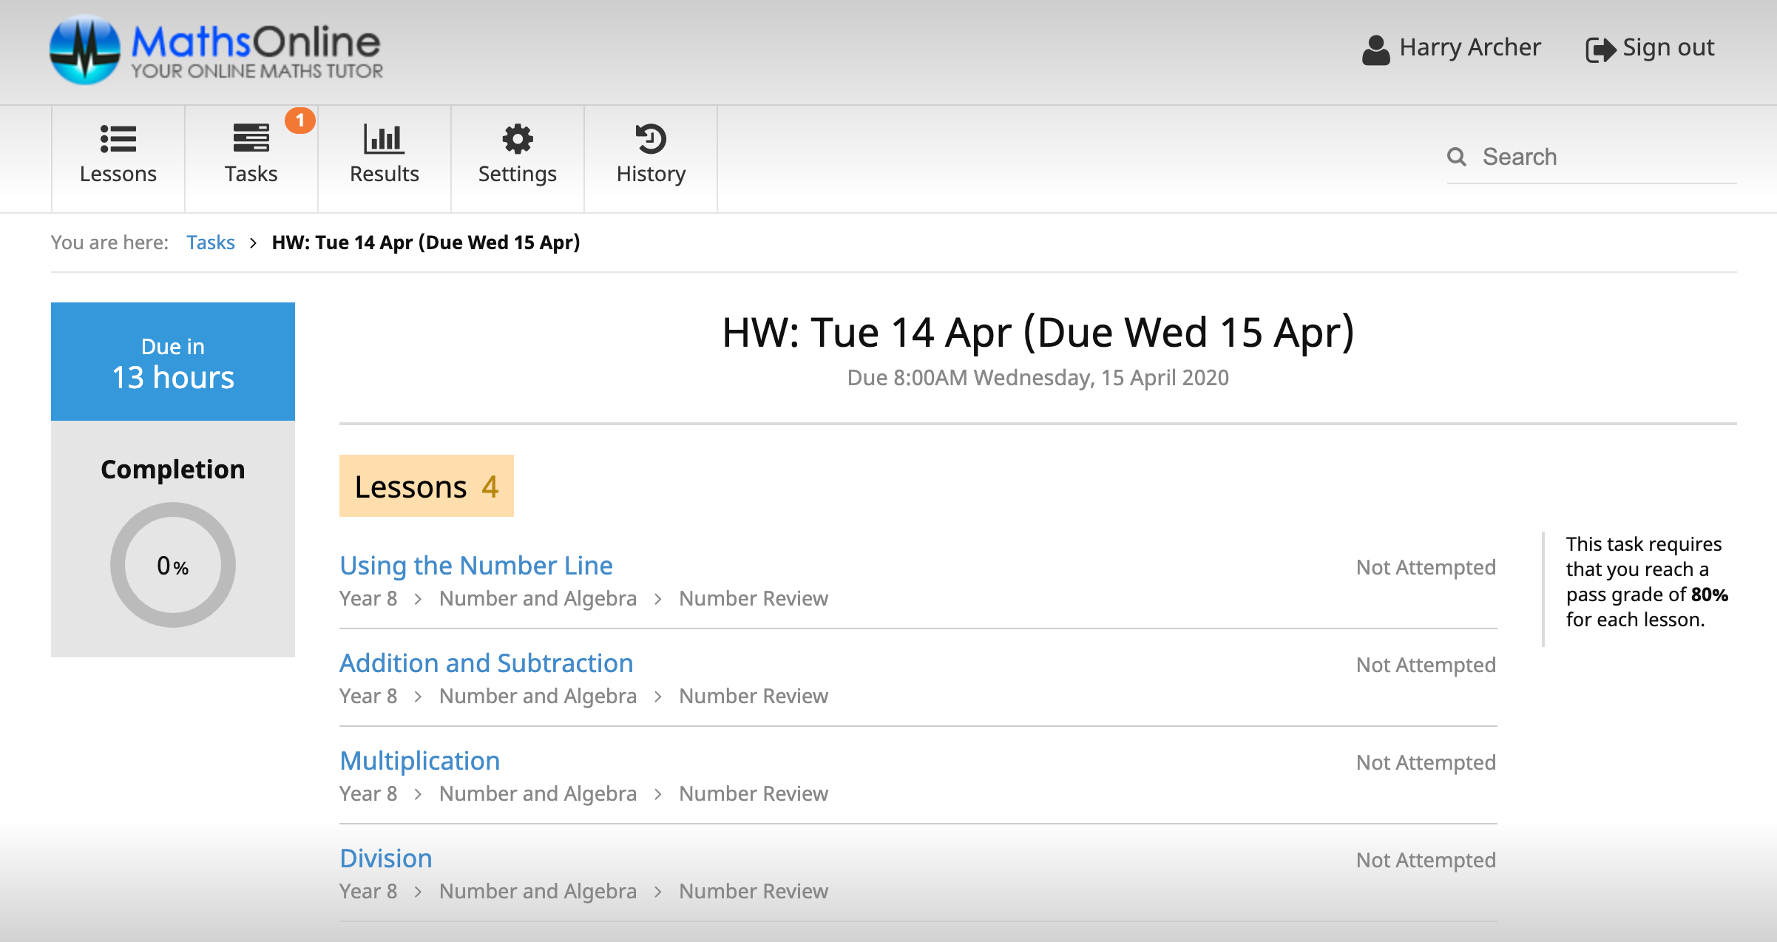Image resolution: width=1777 pixels, height=942 pixels.
Task: Open Tasks via stacked bars icon
Action: [x=251, y=139]
